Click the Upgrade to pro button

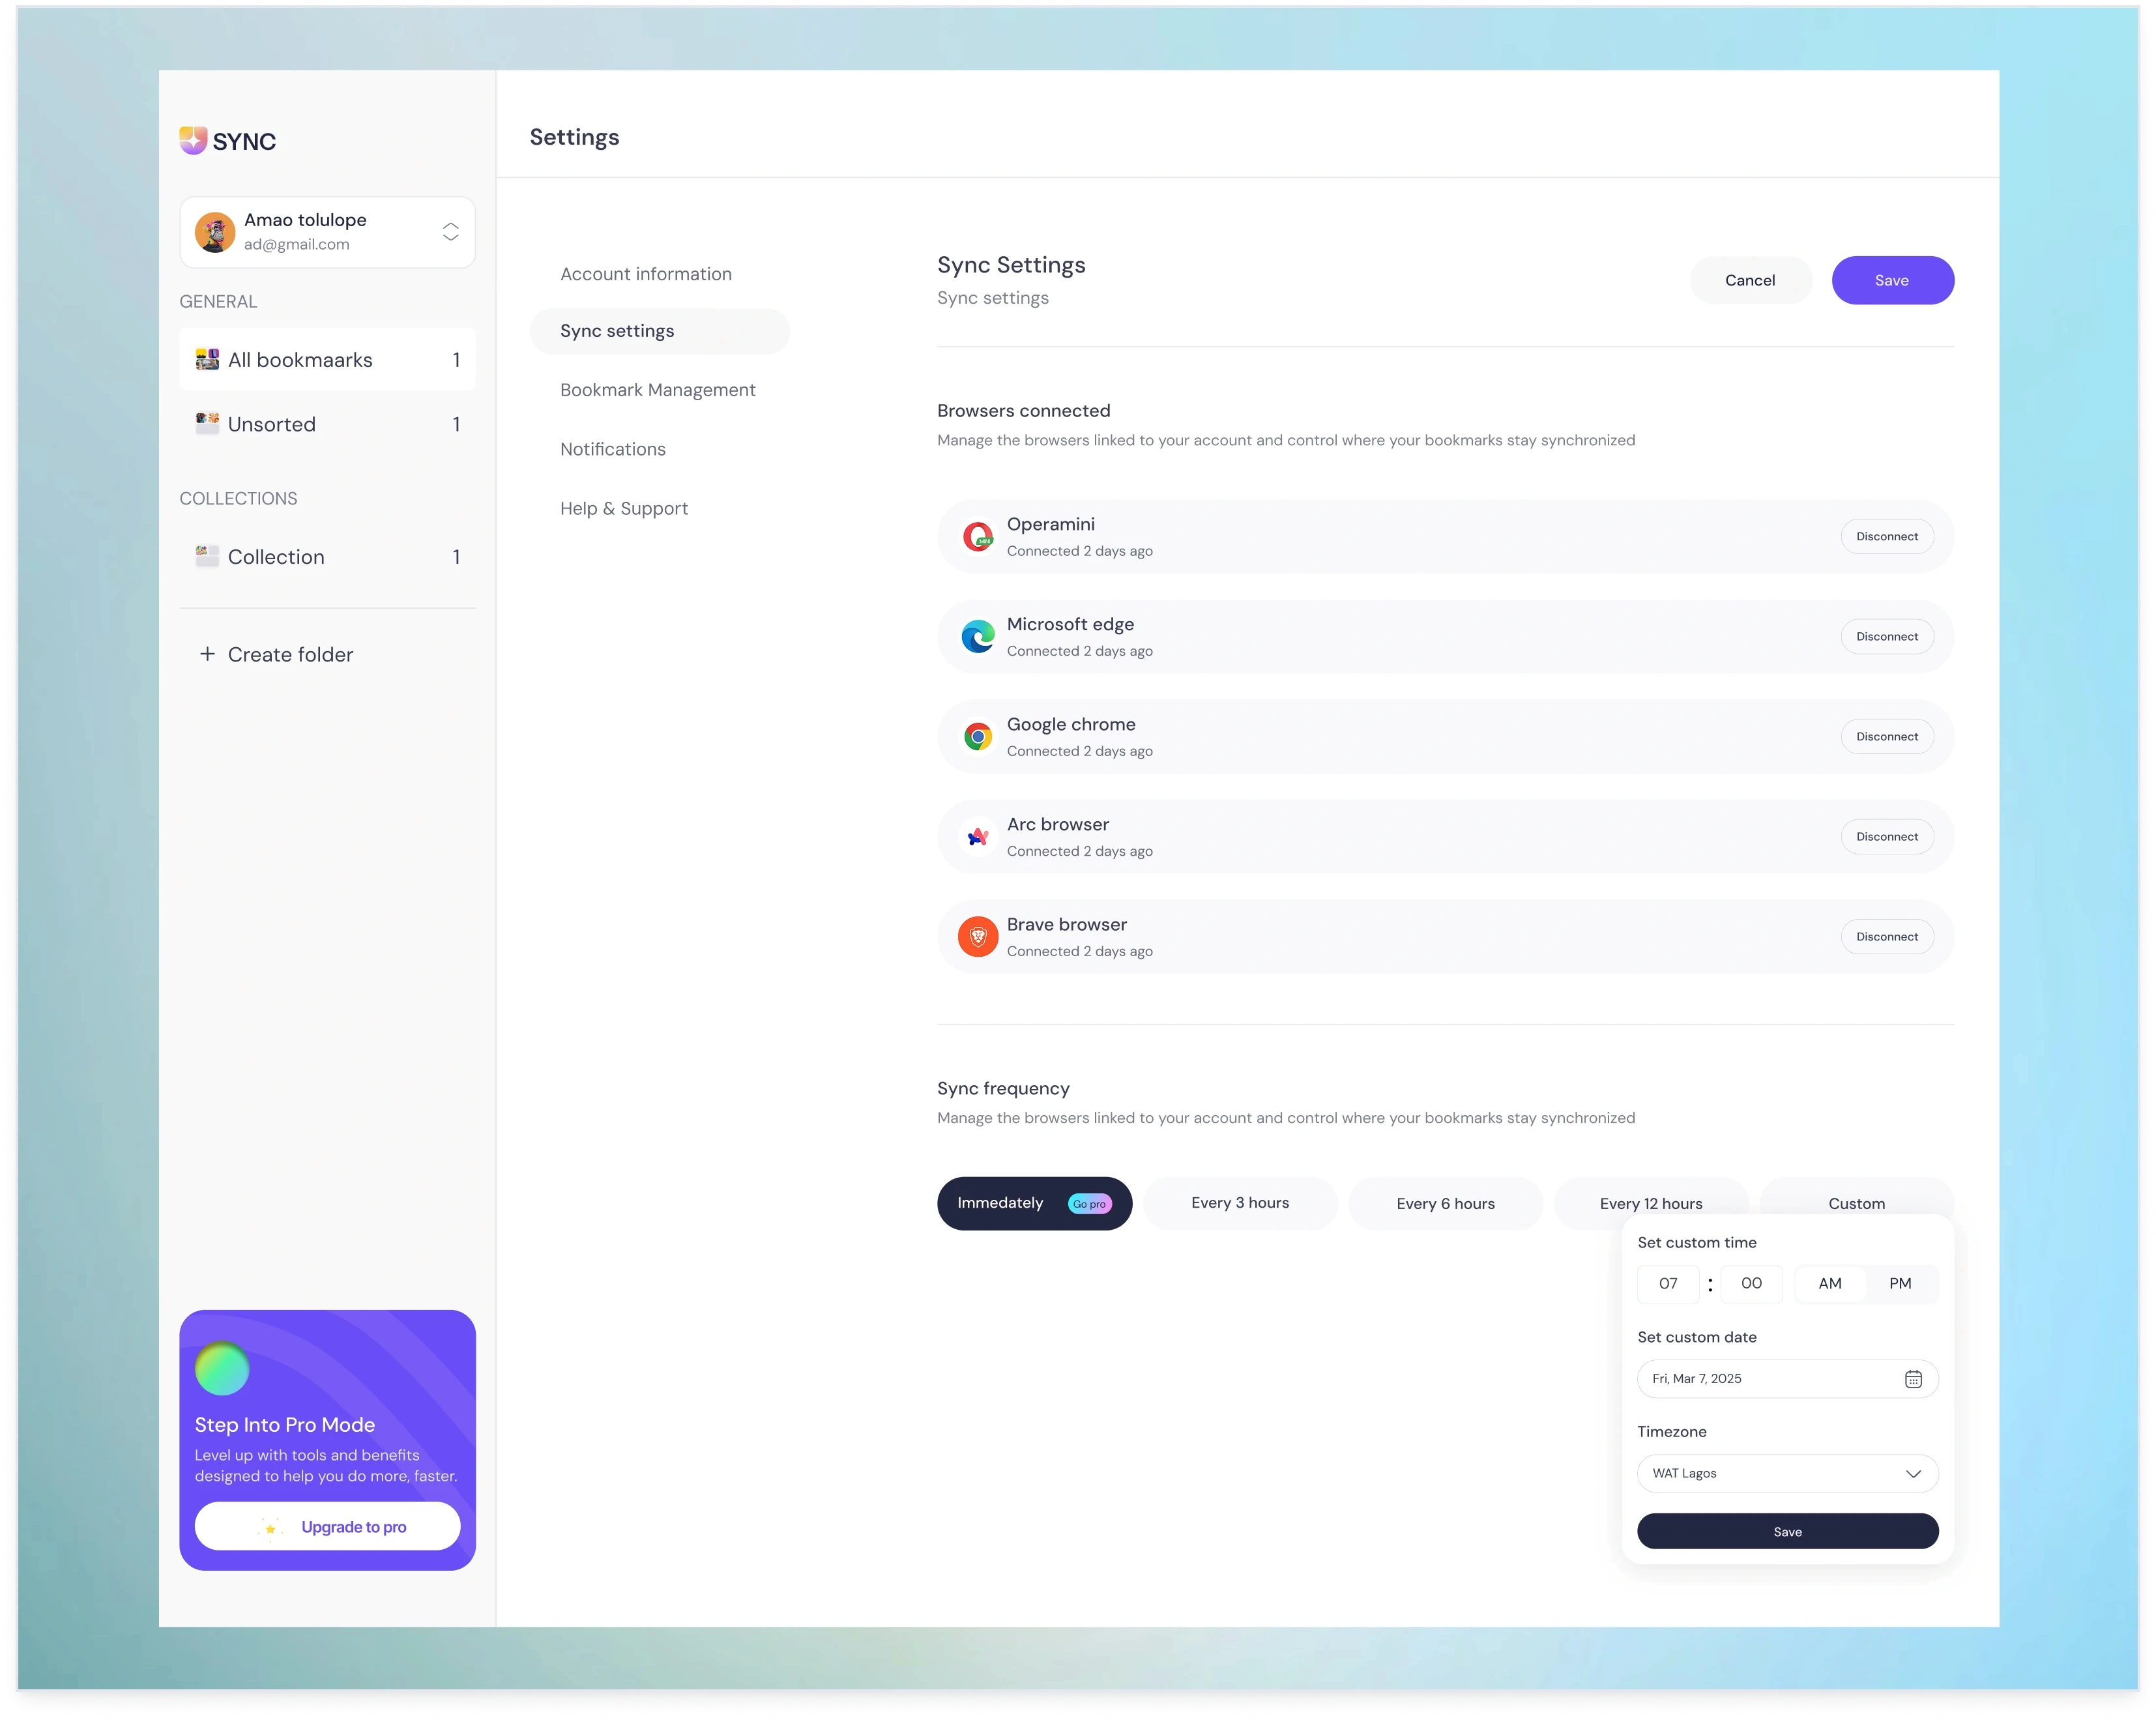click(x=327, y=1526)
